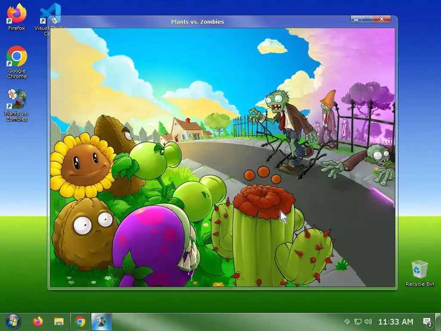Switch to Chrome on the taskbar

pos(80,322)
